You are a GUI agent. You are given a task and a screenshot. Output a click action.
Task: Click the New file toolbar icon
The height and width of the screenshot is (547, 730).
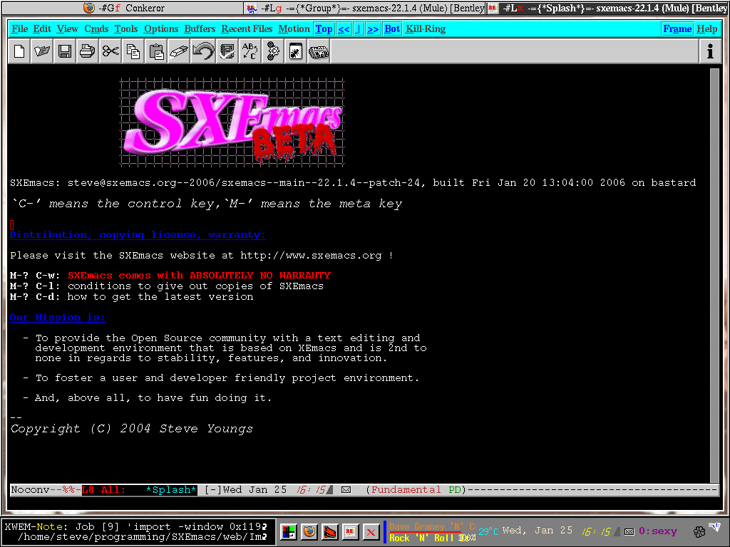point(19,51)
